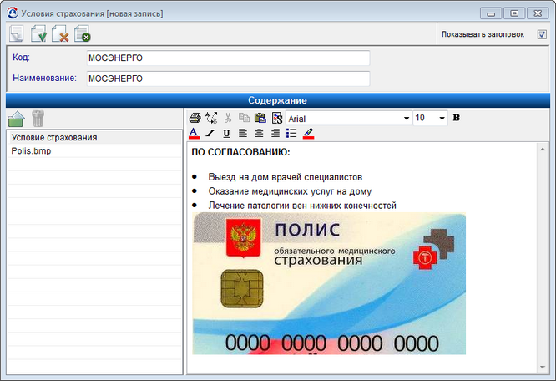Image resolution: width=556 pixels, height=381 pixels.
Task: Click the 'Содержание' section header
Action: [x=277, y=100]
